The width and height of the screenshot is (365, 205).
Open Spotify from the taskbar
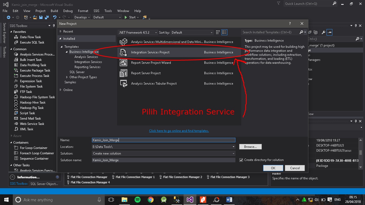point(137,200)
